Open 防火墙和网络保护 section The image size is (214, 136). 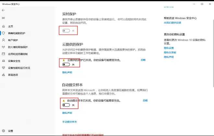coord(18,47)
